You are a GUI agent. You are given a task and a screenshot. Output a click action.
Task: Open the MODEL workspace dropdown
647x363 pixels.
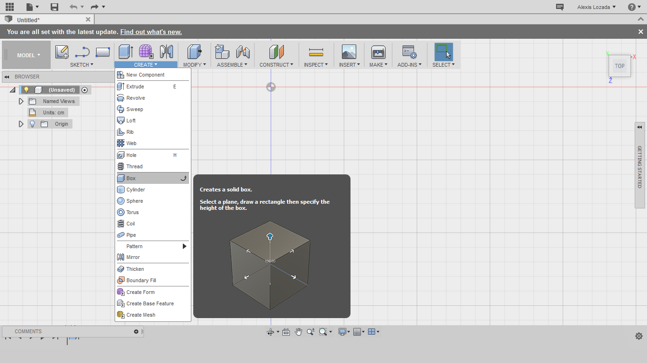tap(28, 55)
